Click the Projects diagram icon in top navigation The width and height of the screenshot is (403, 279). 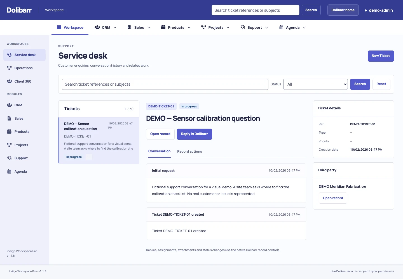click(204, 27)
